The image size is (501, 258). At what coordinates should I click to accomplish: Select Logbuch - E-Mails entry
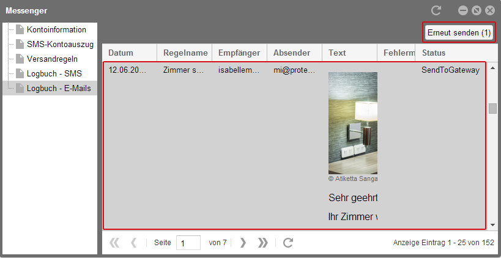[58, 88]
